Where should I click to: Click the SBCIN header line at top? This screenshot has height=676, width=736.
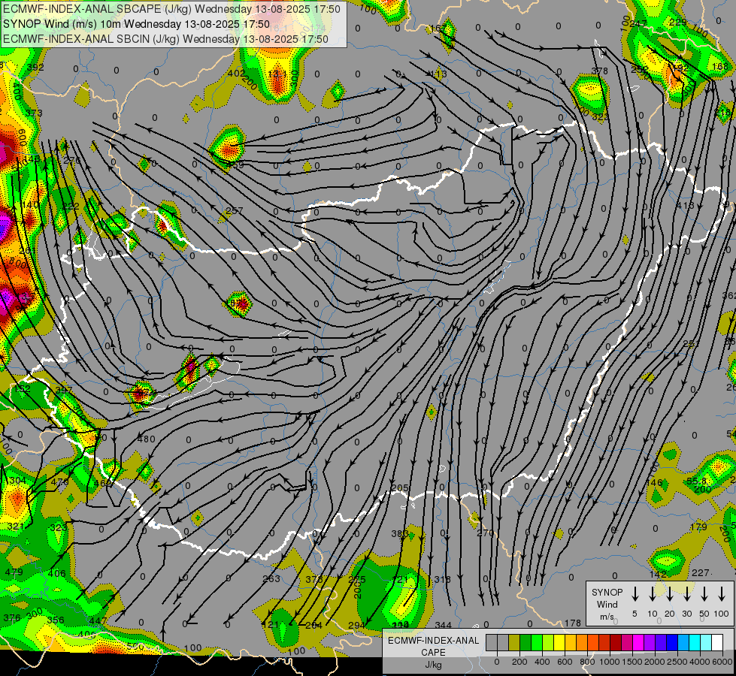pyautogui.click(x=165, y=39)
